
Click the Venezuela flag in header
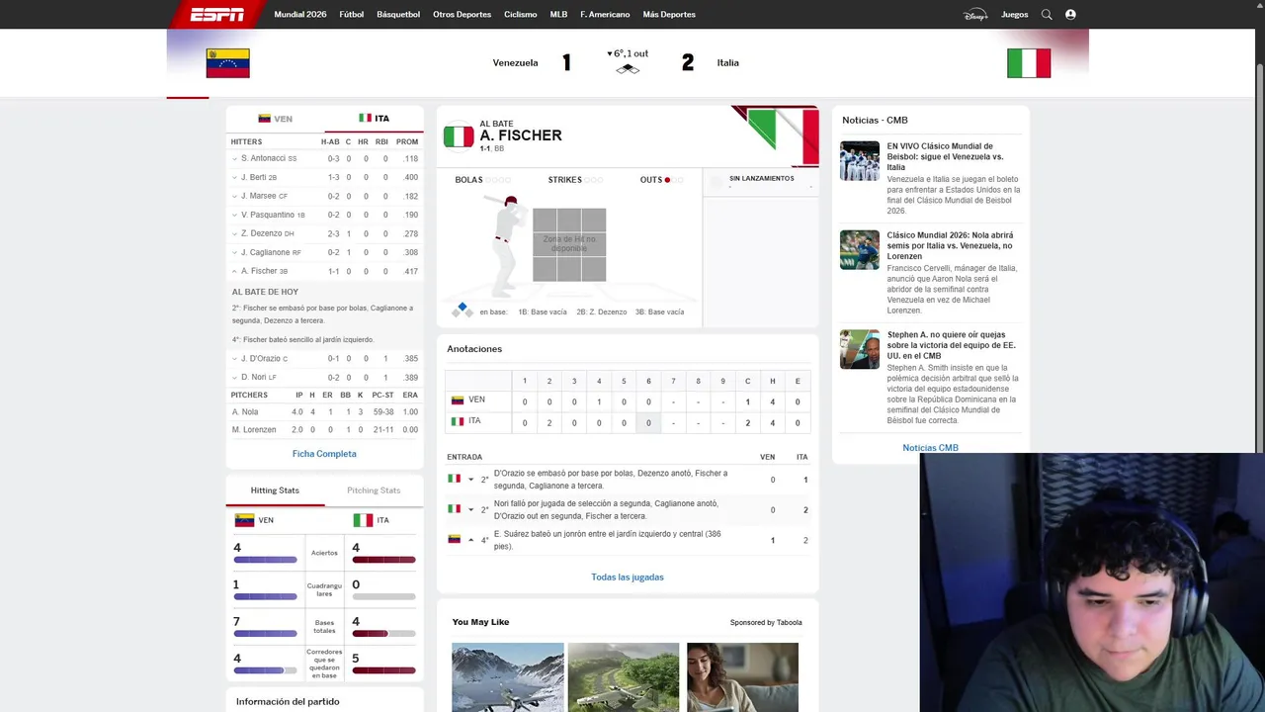[227, 63]
